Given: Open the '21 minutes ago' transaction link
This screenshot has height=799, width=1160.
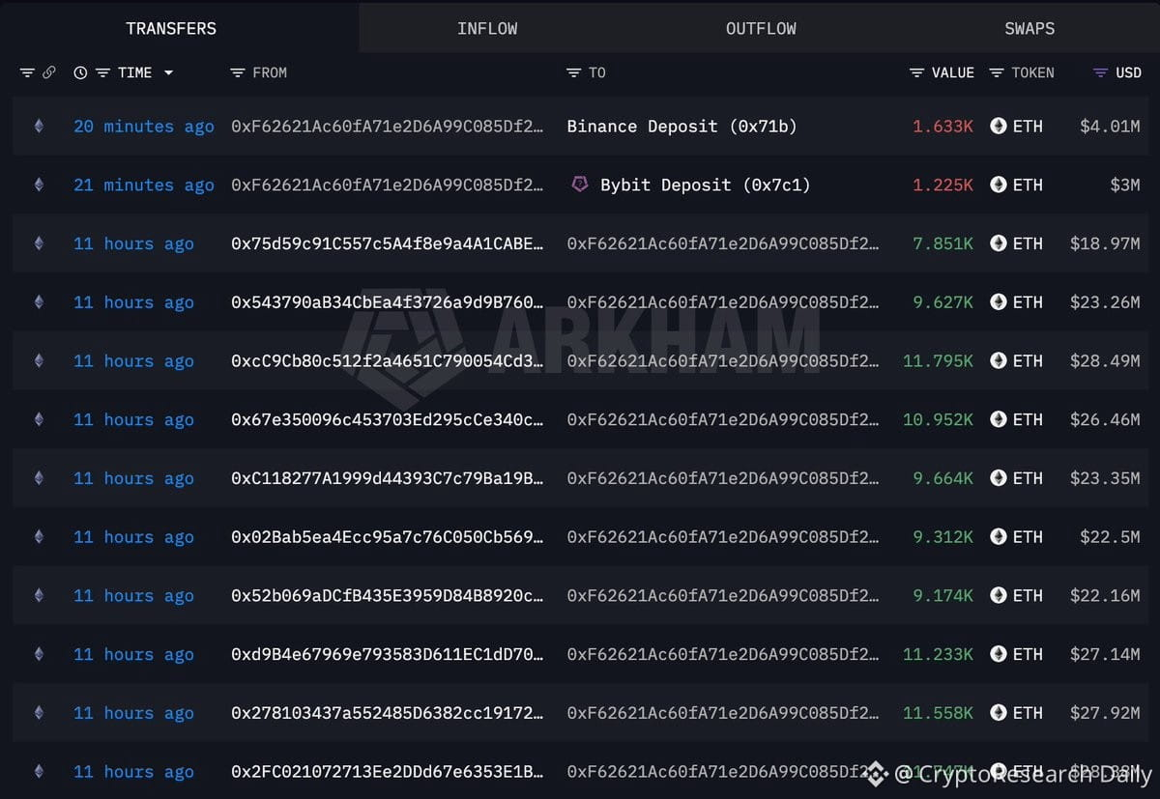Looking at the screenshot, I should coord(144,185).
